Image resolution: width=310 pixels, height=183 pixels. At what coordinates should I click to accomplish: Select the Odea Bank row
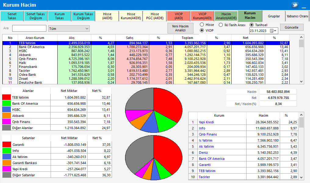pyautogui.click(x=146, y=75)
